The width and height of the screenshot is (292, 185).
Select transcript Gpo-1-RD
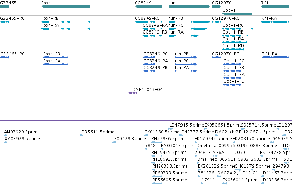pos(233,49)
